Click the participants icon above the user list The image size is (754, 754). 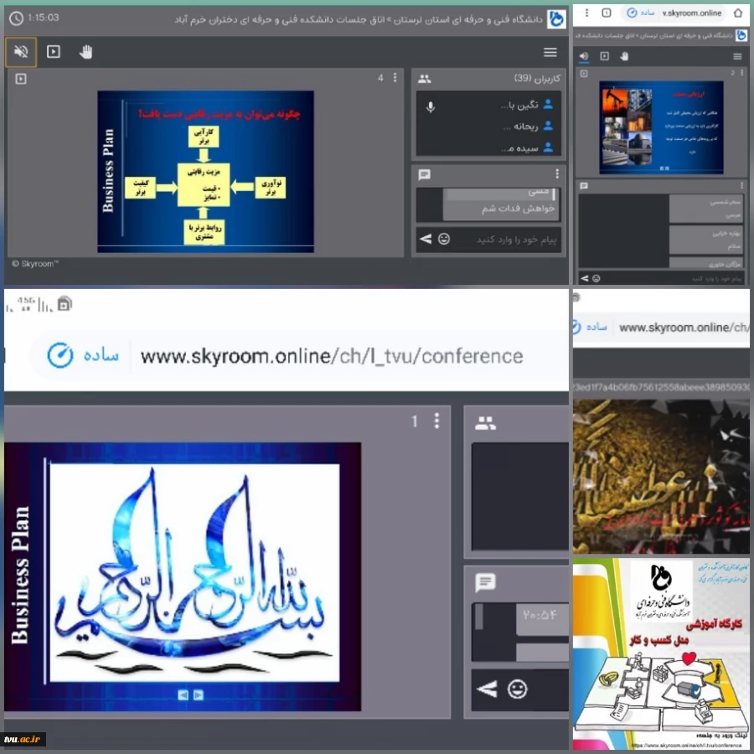(424, 78)
